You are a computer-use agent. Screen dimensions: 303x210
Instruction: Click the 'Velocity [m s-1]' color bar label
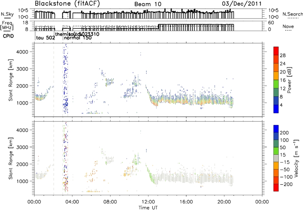point(296,158)
